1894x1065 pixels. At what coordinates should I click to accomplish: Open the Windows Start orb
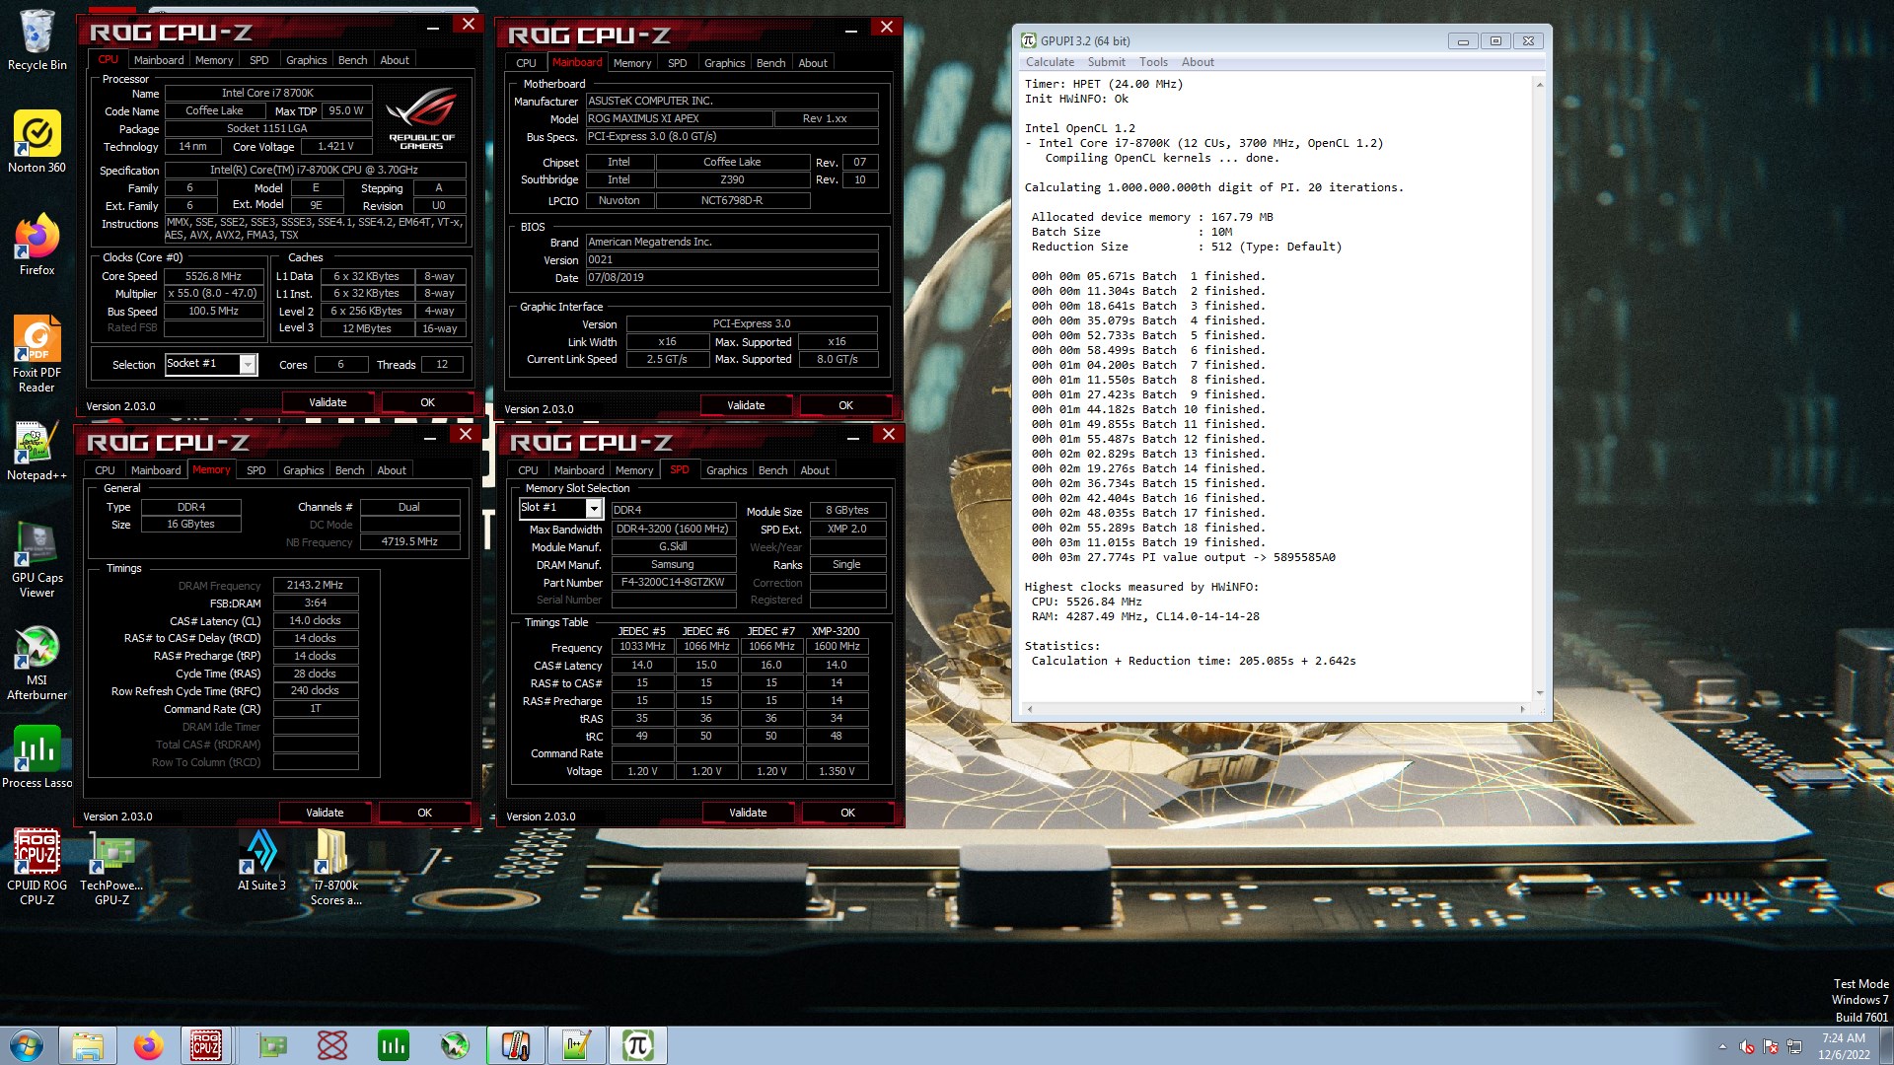[27, 1045]
